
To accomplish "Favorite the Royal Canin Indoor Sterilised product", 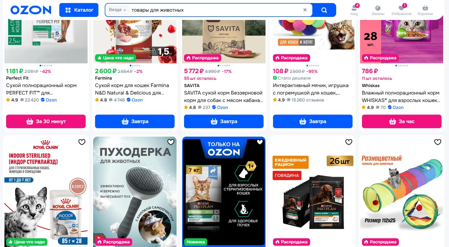I will point(82,142).
